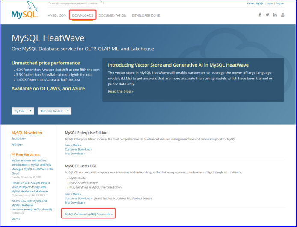Click the MySQL Enterprise Edition heading
The image size is (297, 227).
(86, 133)
